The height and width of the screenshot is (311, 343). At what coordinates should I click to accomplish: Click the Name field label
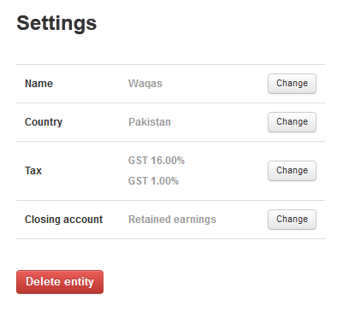[38, 84]
